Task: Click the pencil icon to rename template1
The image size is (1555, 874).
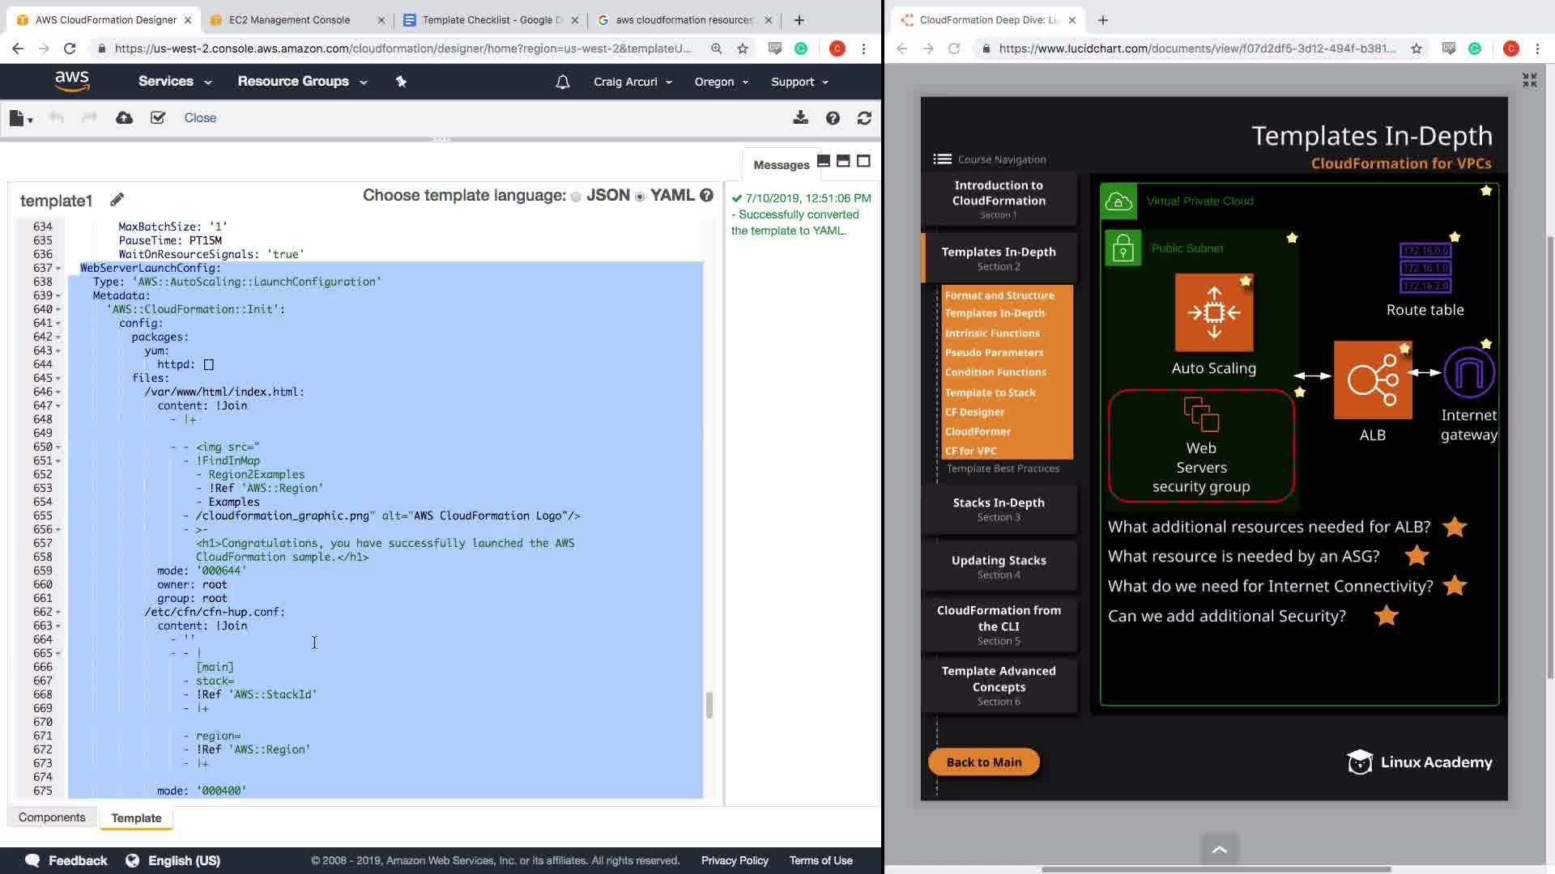Action: (x=117, y=199)
